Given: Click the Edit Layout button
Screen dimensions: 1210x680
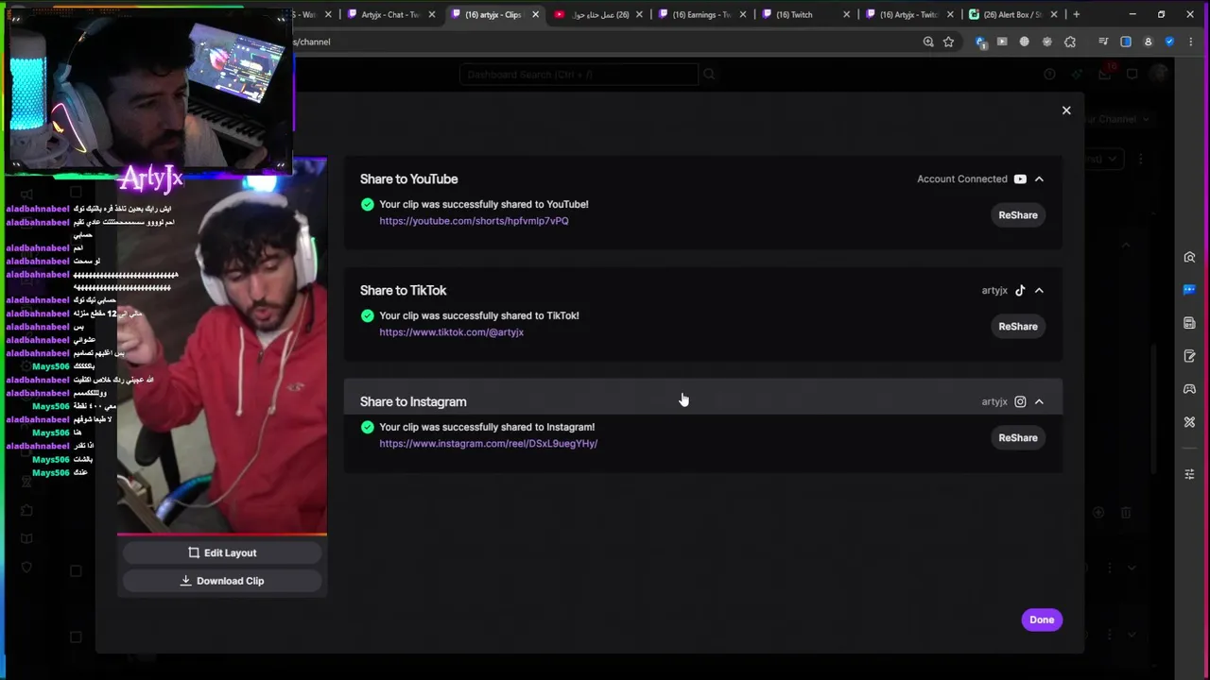Looking at the screenshot, I should 222,553.
